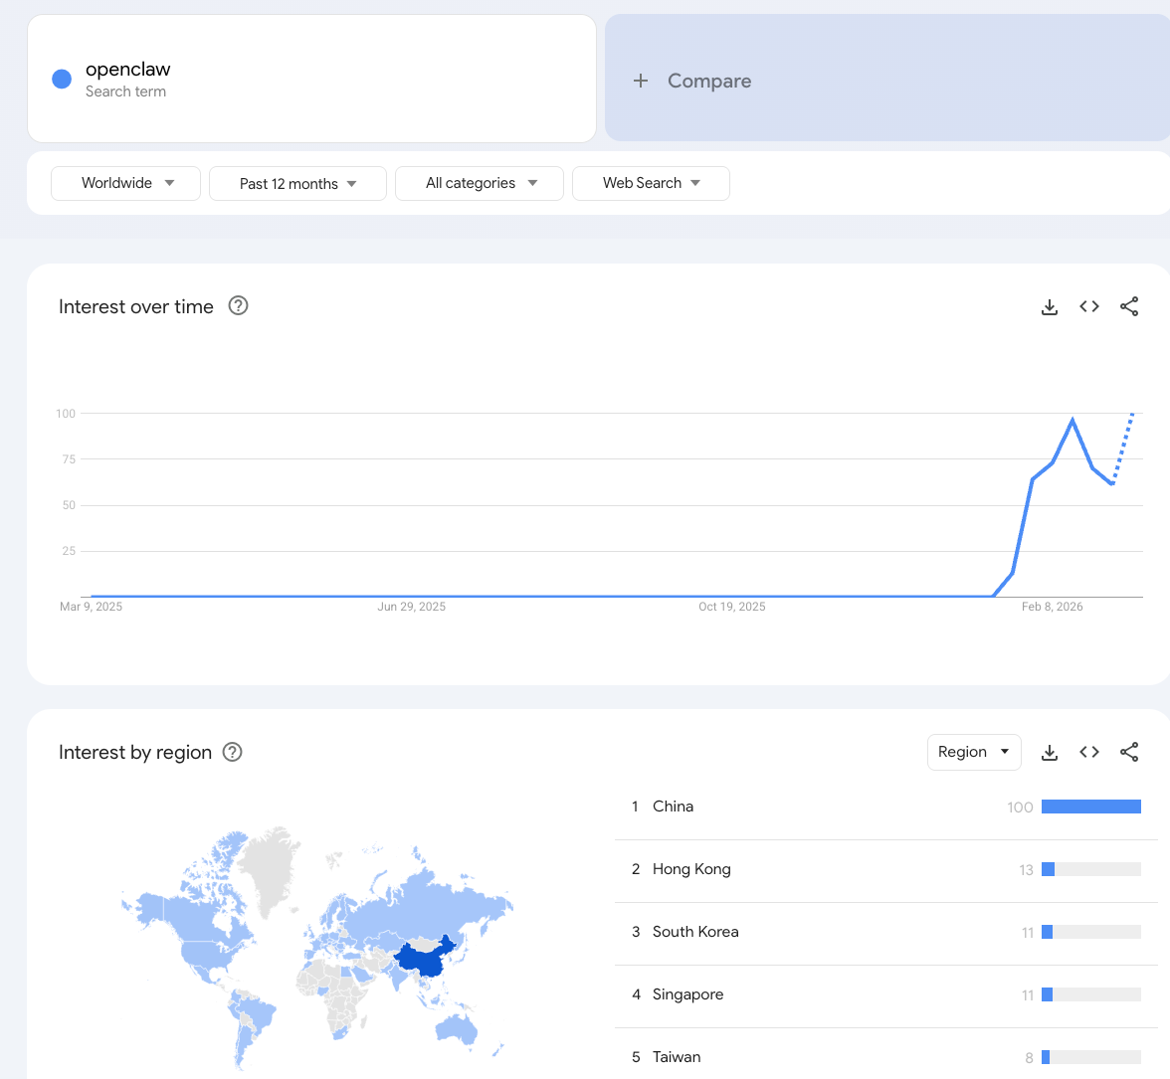Open help for Interest by region
The width and height of the screenshot is (1170, 1079).
[233, 752]
